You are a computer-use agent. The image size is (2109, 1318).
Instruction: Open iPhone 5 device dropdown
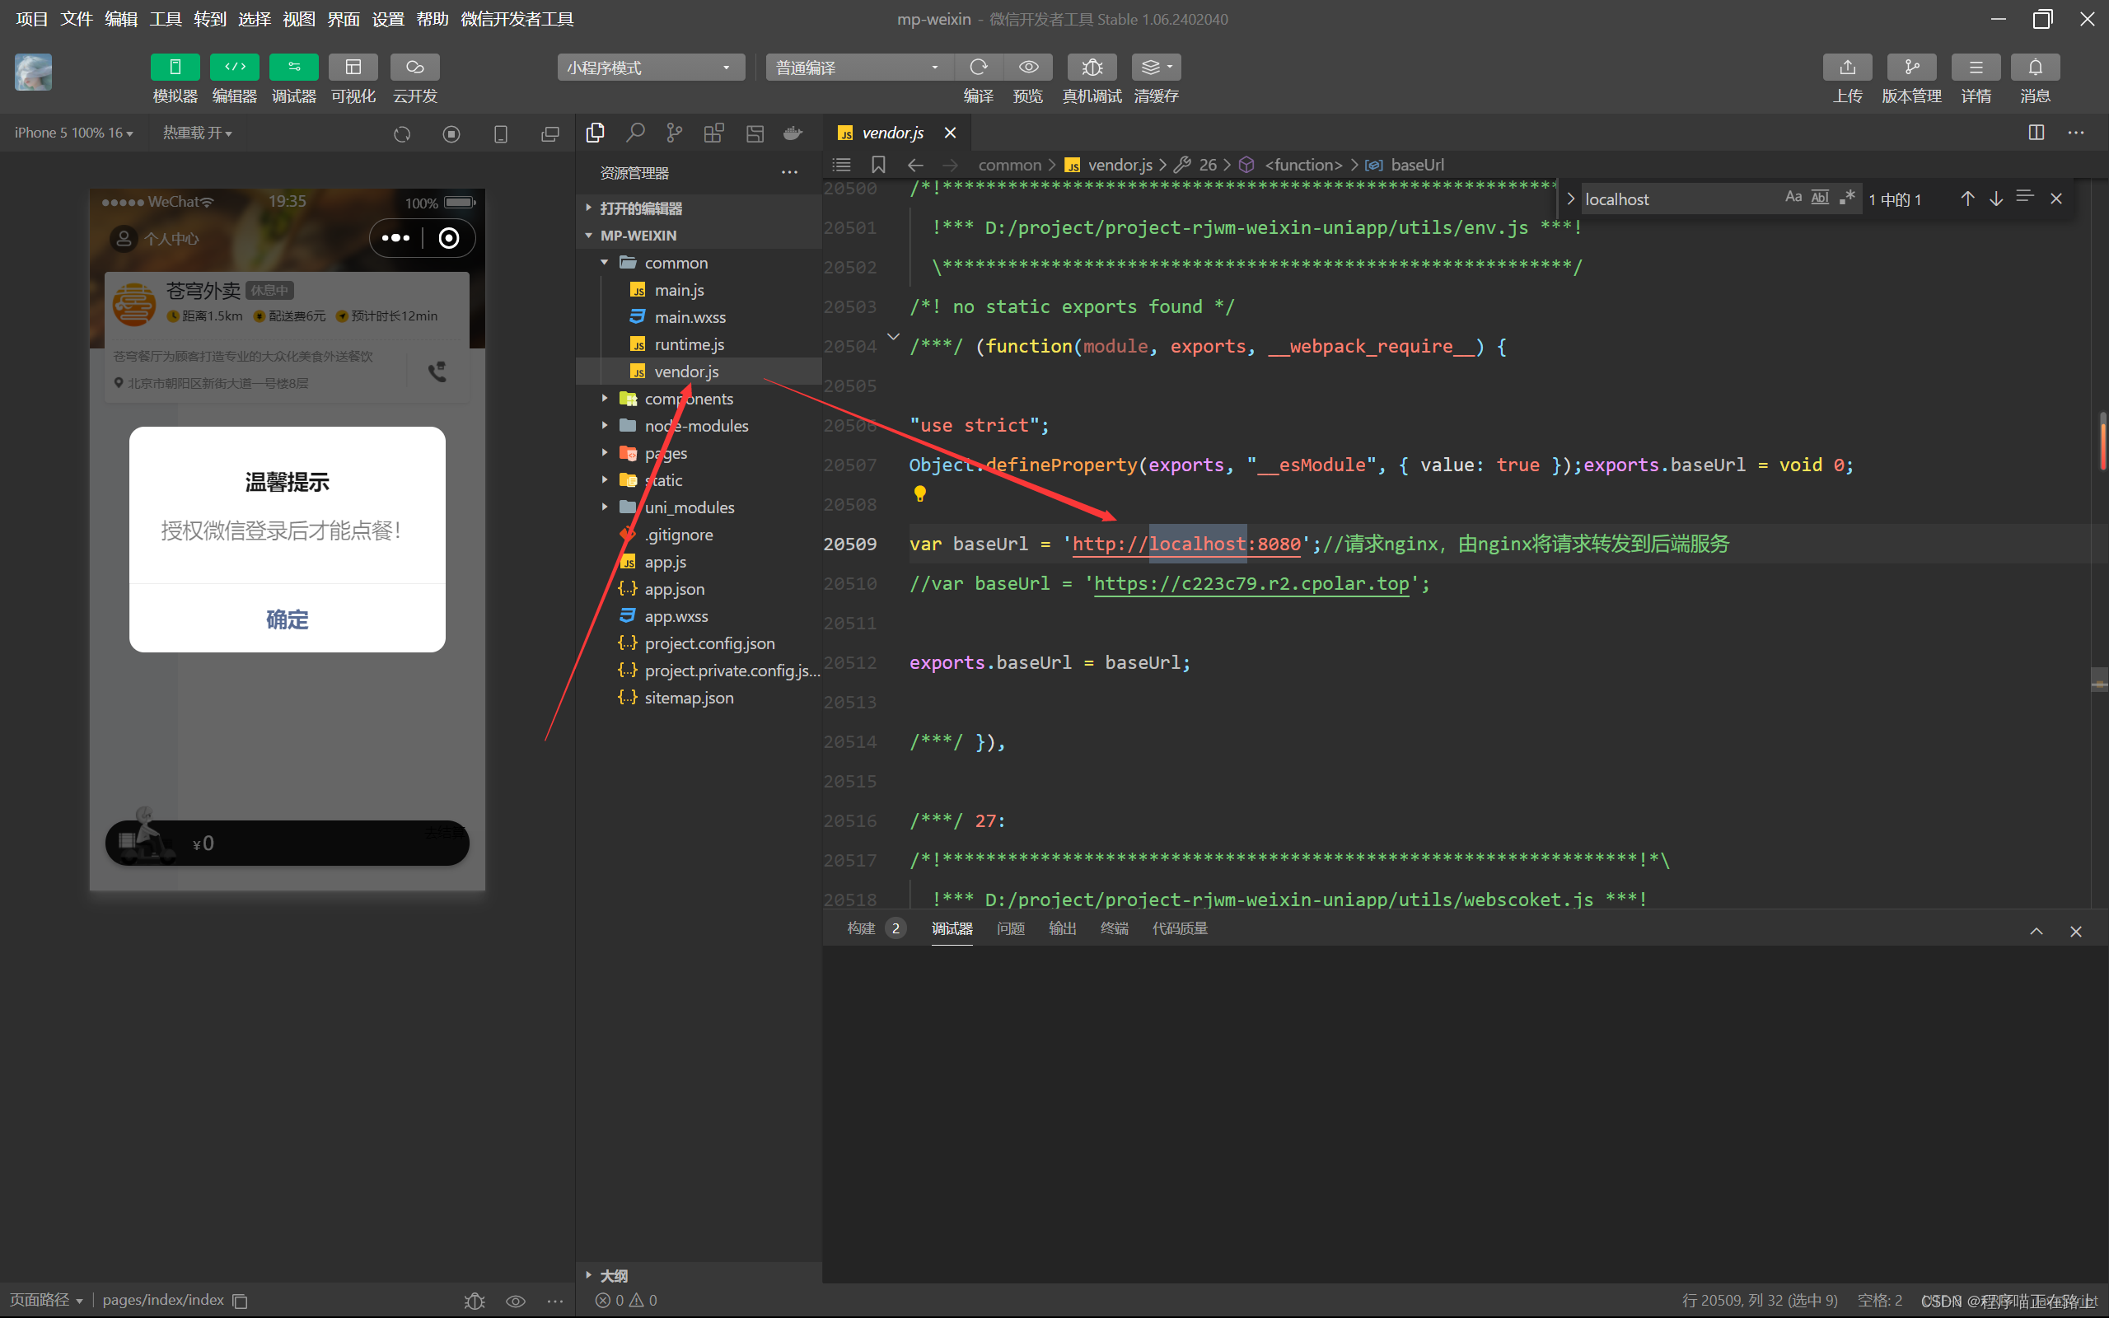click(x=73, y=133)
